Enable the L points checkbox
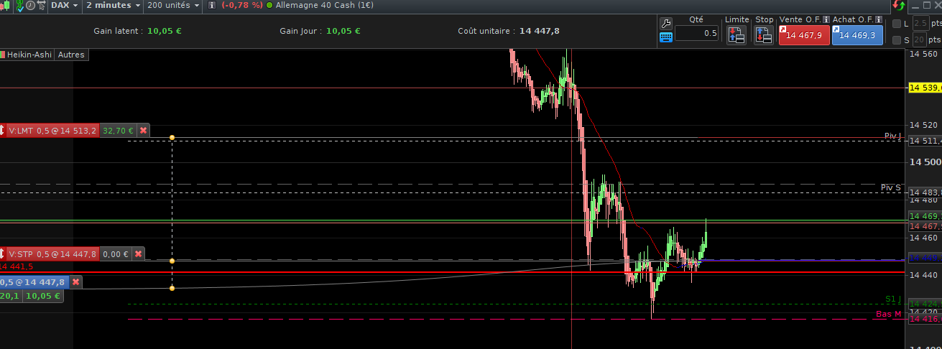The height and width of the screenshot is (349, 942). click(896, 24)
